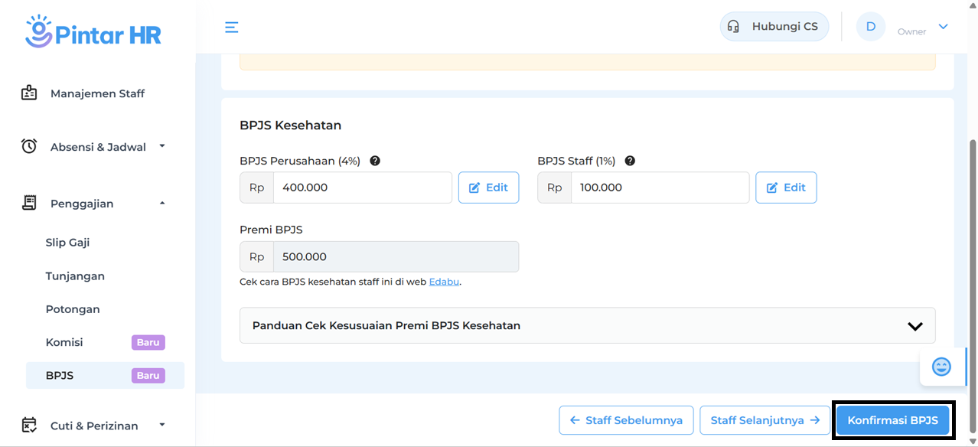Image resolution: width=978 pixels, height=447 pixels.
Task: Click the BPJS Staff amount field
Action: pos(659,188)
